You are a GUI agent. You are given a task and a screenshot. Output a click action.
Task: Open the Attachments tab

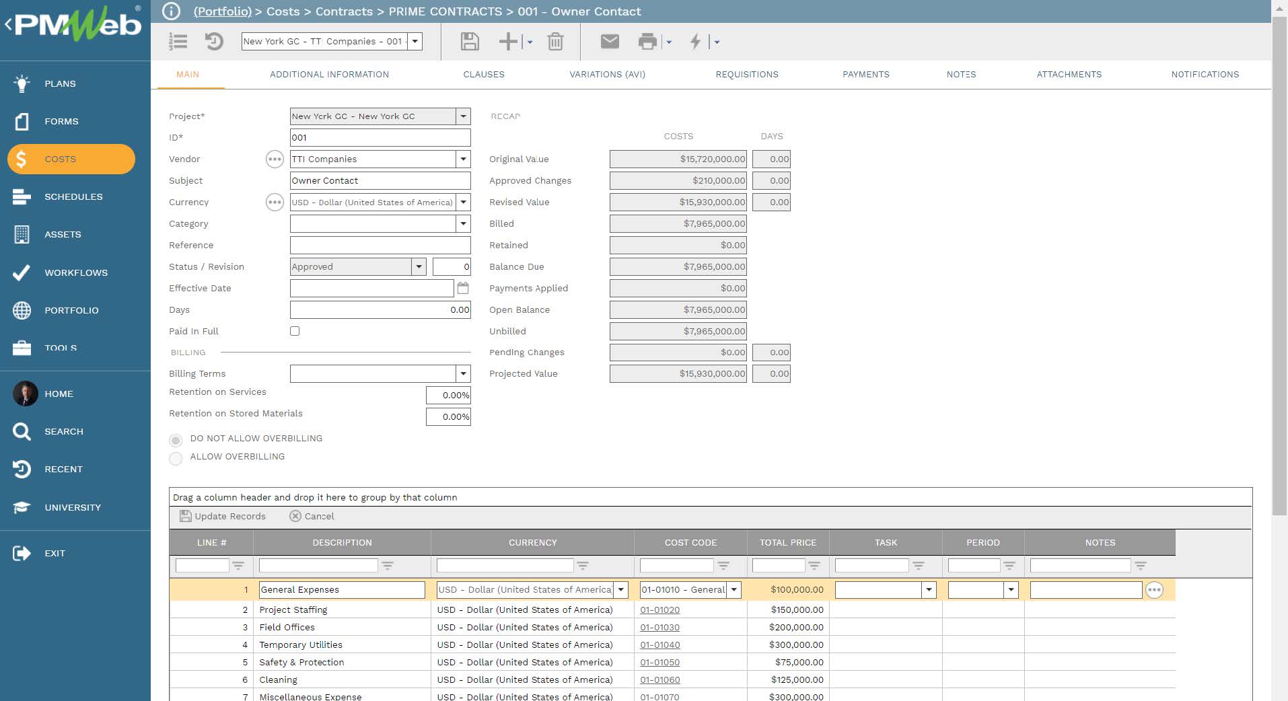click(x=1069, y=75)
